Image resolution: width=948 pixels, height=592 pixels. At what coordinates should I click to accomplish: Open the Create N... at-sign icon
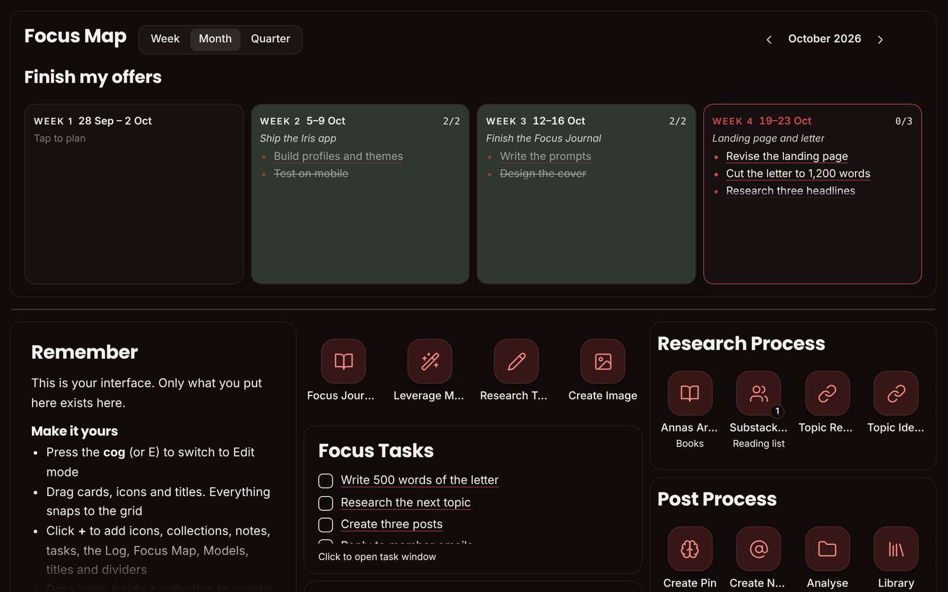coord(758,549)
